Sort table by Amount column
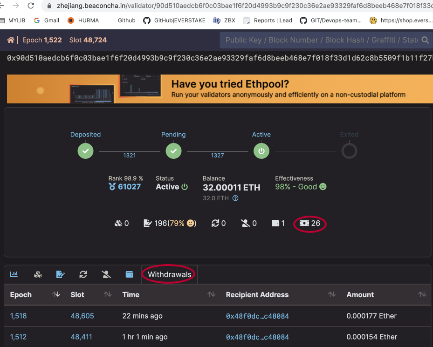The width and height of the screenshot is (433, 347). pos(422,294)
